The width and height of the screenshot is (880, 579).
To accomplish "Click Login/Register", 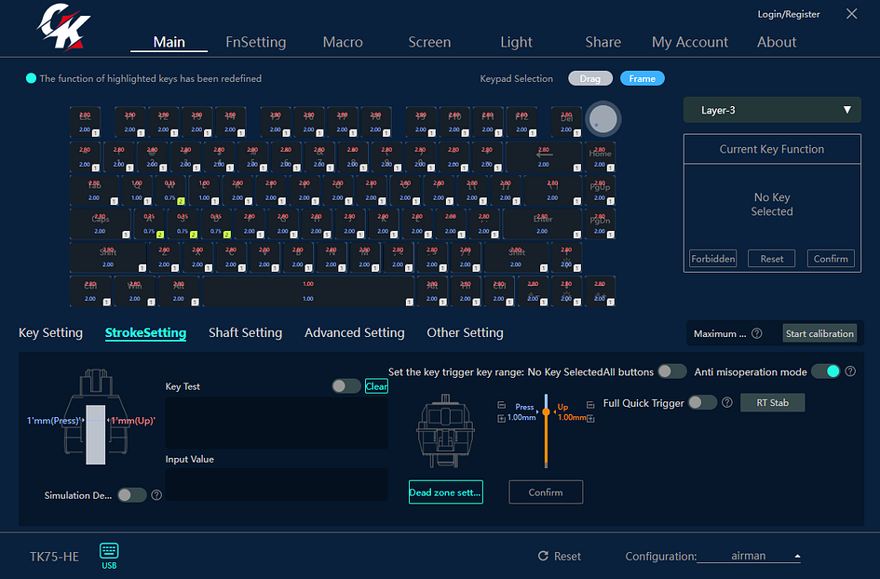I will tap(789, 14).
